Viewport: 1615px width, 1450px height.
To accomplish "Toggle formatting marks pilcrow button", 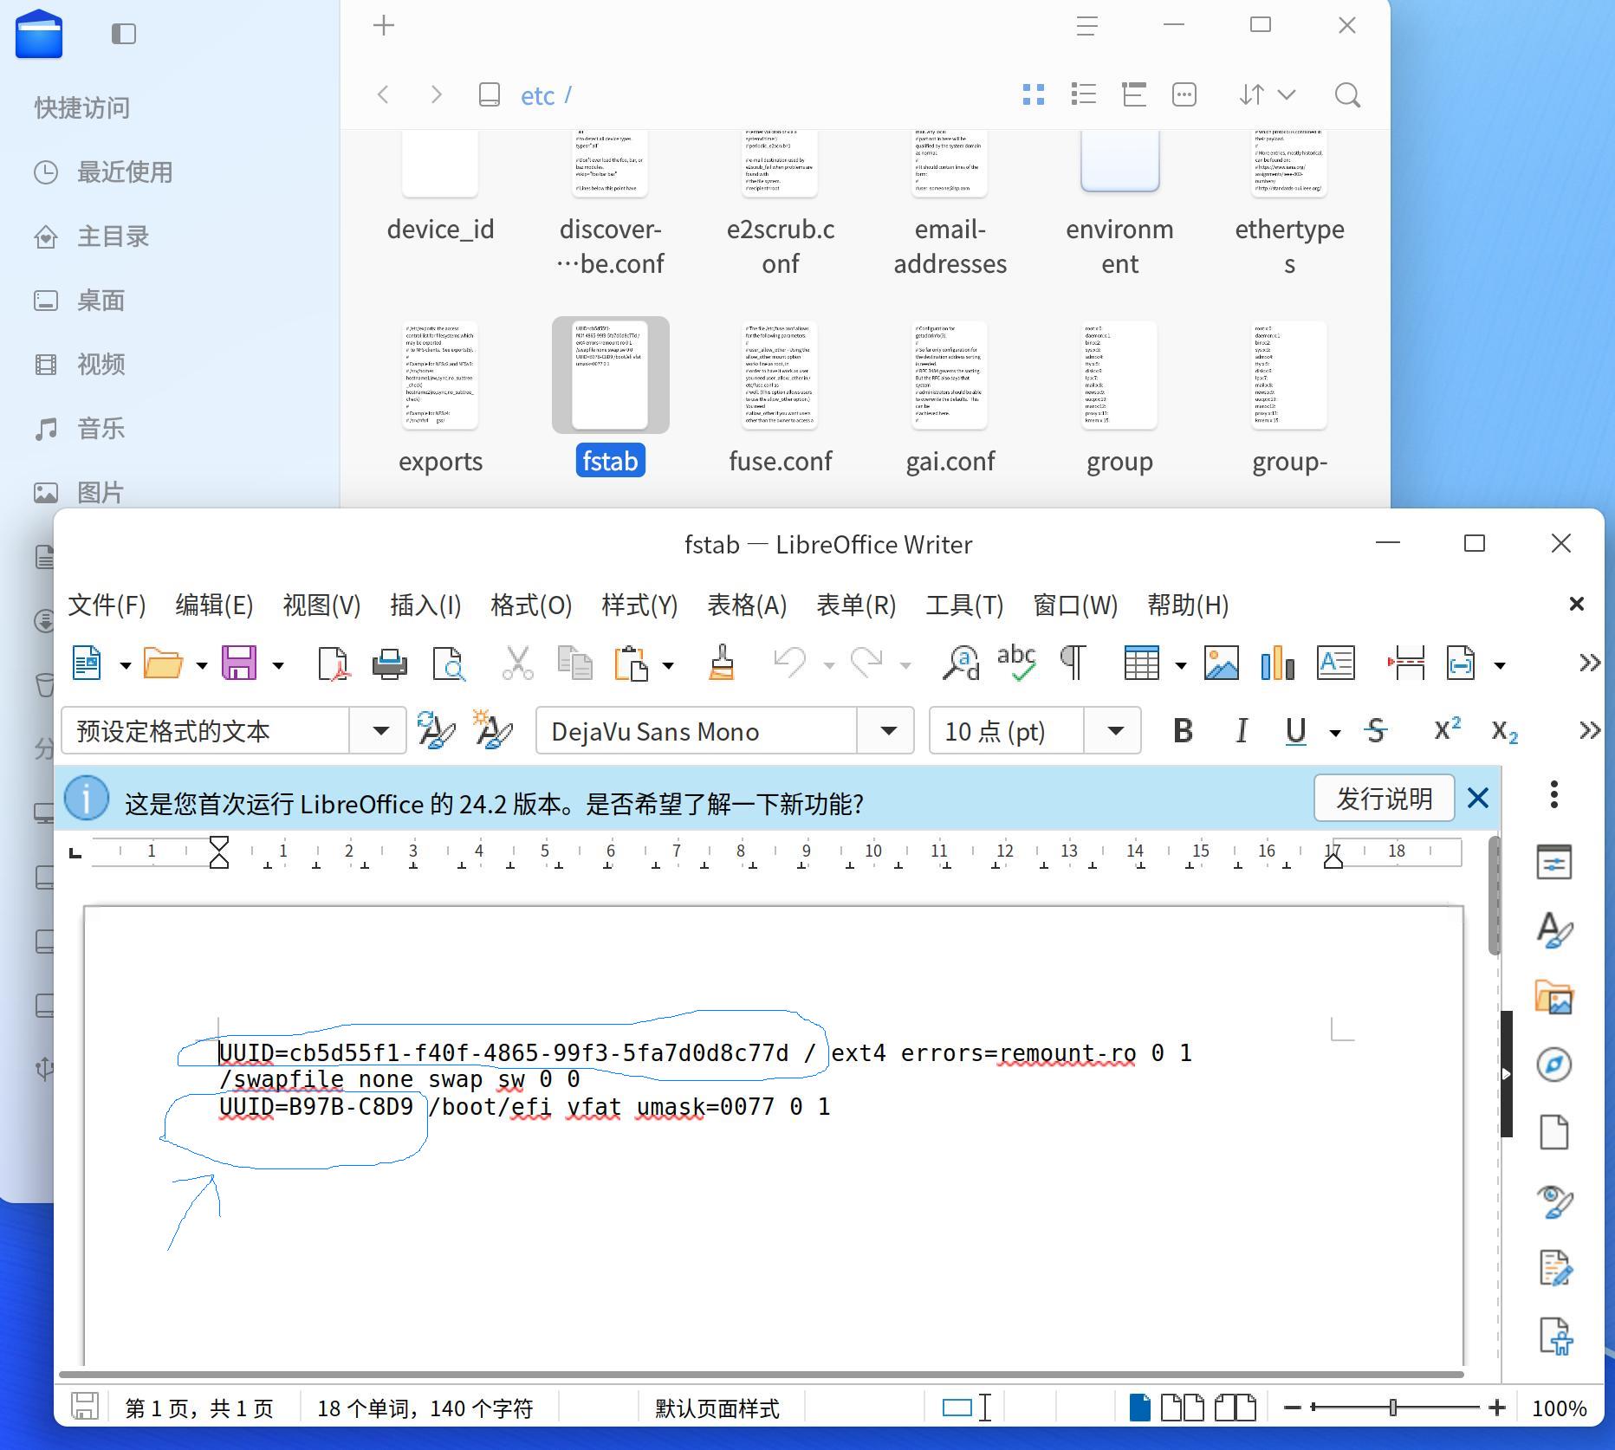I will 1073,664.
